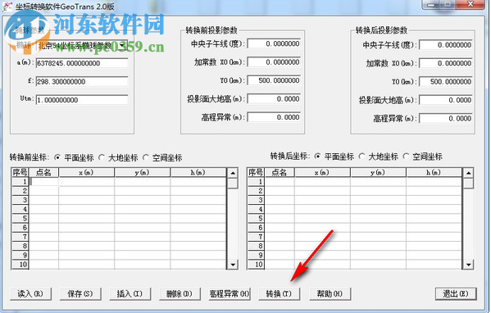
Task: Select row 3 header in right table
Action: 256,200
